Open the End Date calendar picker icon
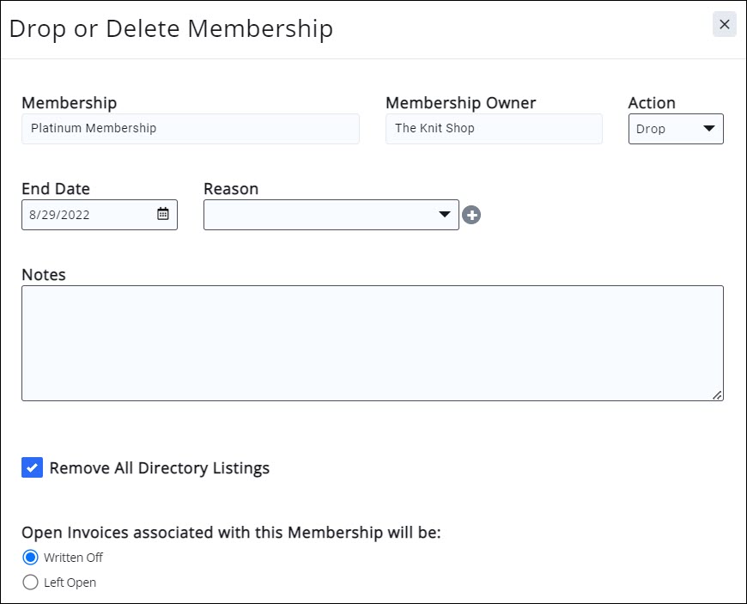This screenshot has width=747, height=604. tap(163, 215)
